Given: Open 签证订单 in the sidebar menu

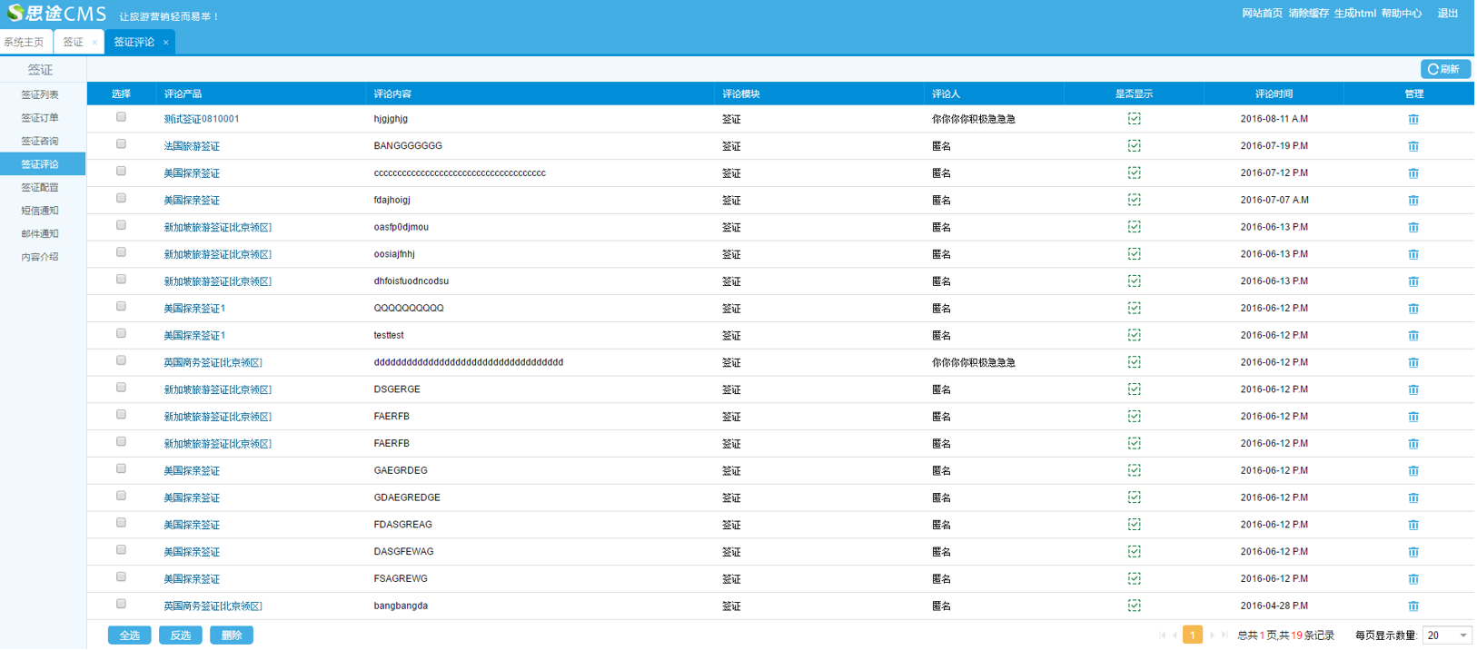Looking at the screenshot, I should (x=40, y=118).
